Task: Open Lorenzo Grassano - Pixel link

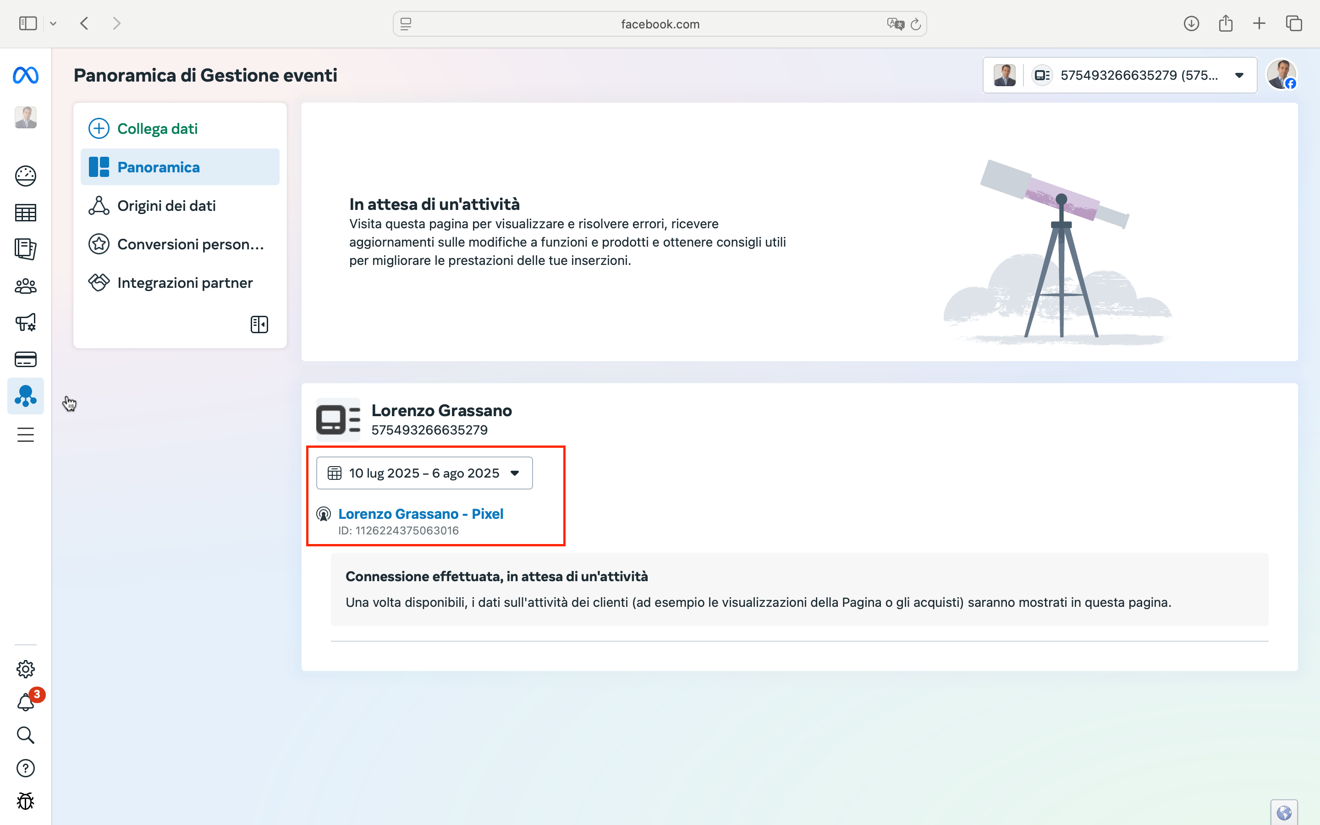Action: pyautogui.click(x=421, y=514)
